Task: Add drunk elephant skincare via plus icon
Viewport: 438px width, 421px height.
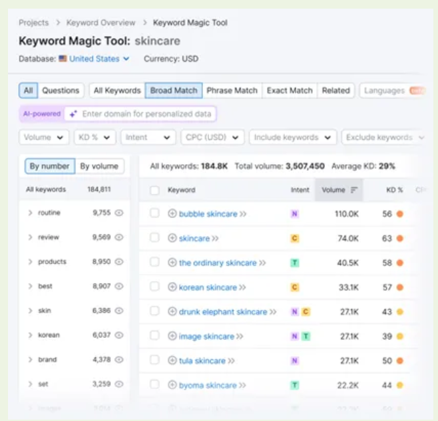Action: [172, 311]
